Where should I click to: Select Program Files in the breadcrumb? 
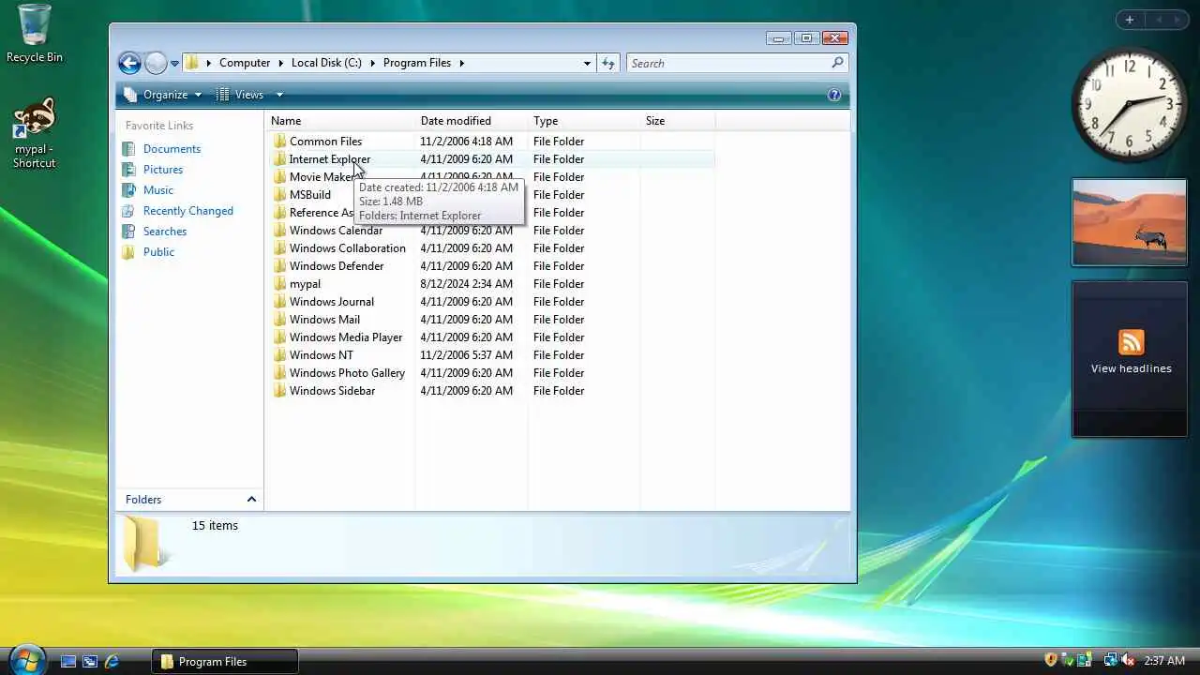(417, 63)
